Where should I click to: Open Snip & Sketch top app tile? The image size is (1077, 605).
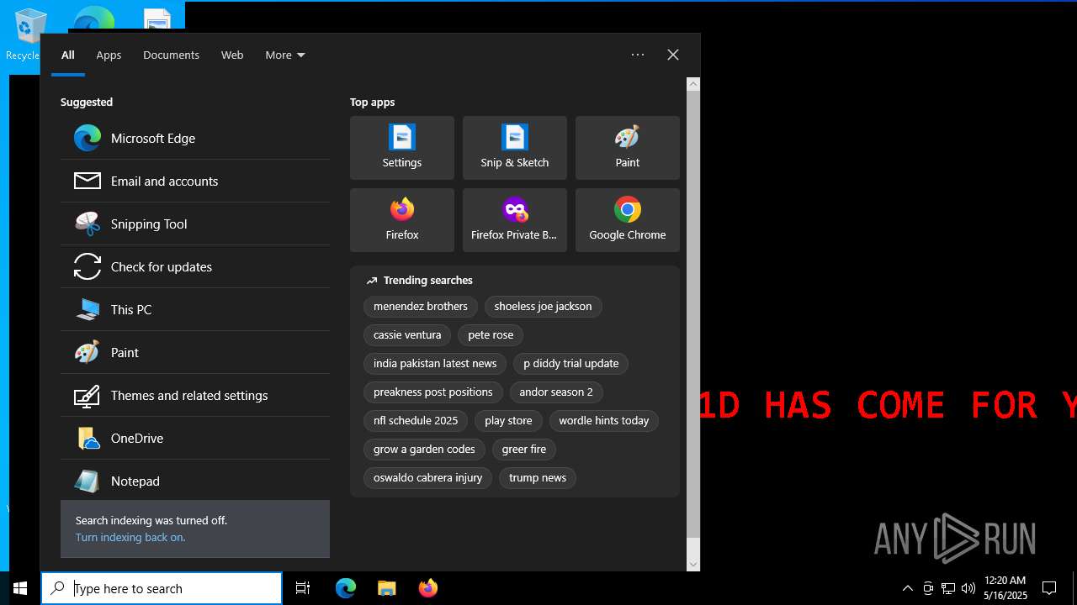515,148
